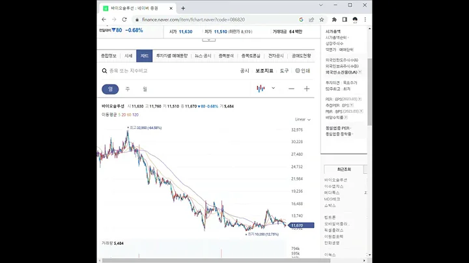Open the 종합정보 tab
Viewport: 469px width, 263px height.
pos(109,56)
